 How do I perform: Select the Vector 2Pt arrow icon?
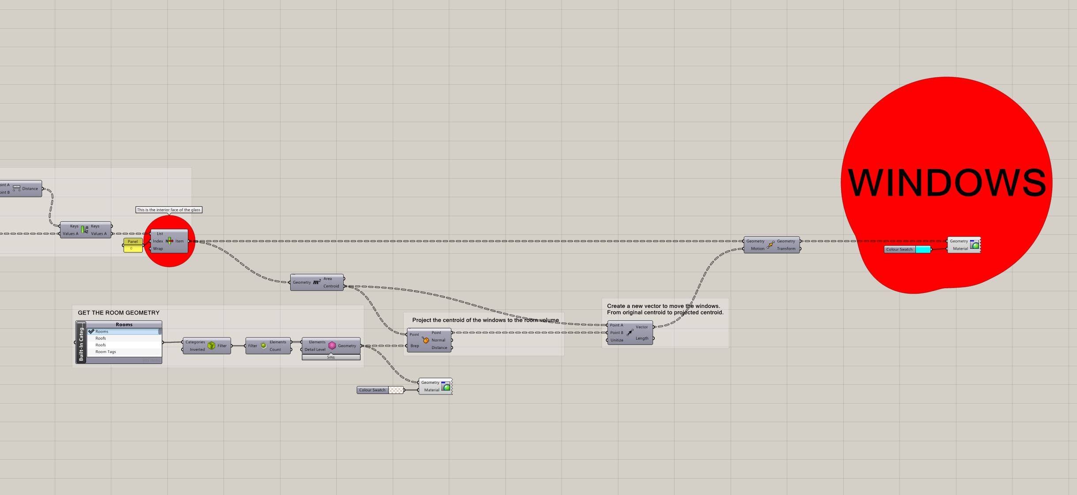pyautogui.click(x=630, y=333)
